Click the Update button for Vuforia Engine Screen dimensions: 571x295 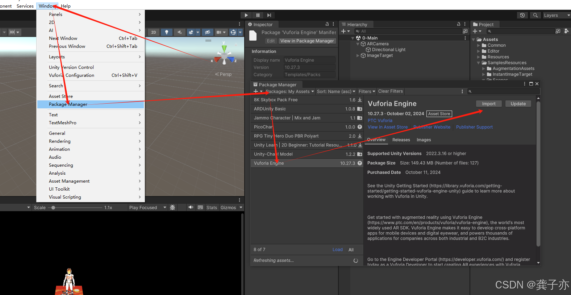pos(518,104)
